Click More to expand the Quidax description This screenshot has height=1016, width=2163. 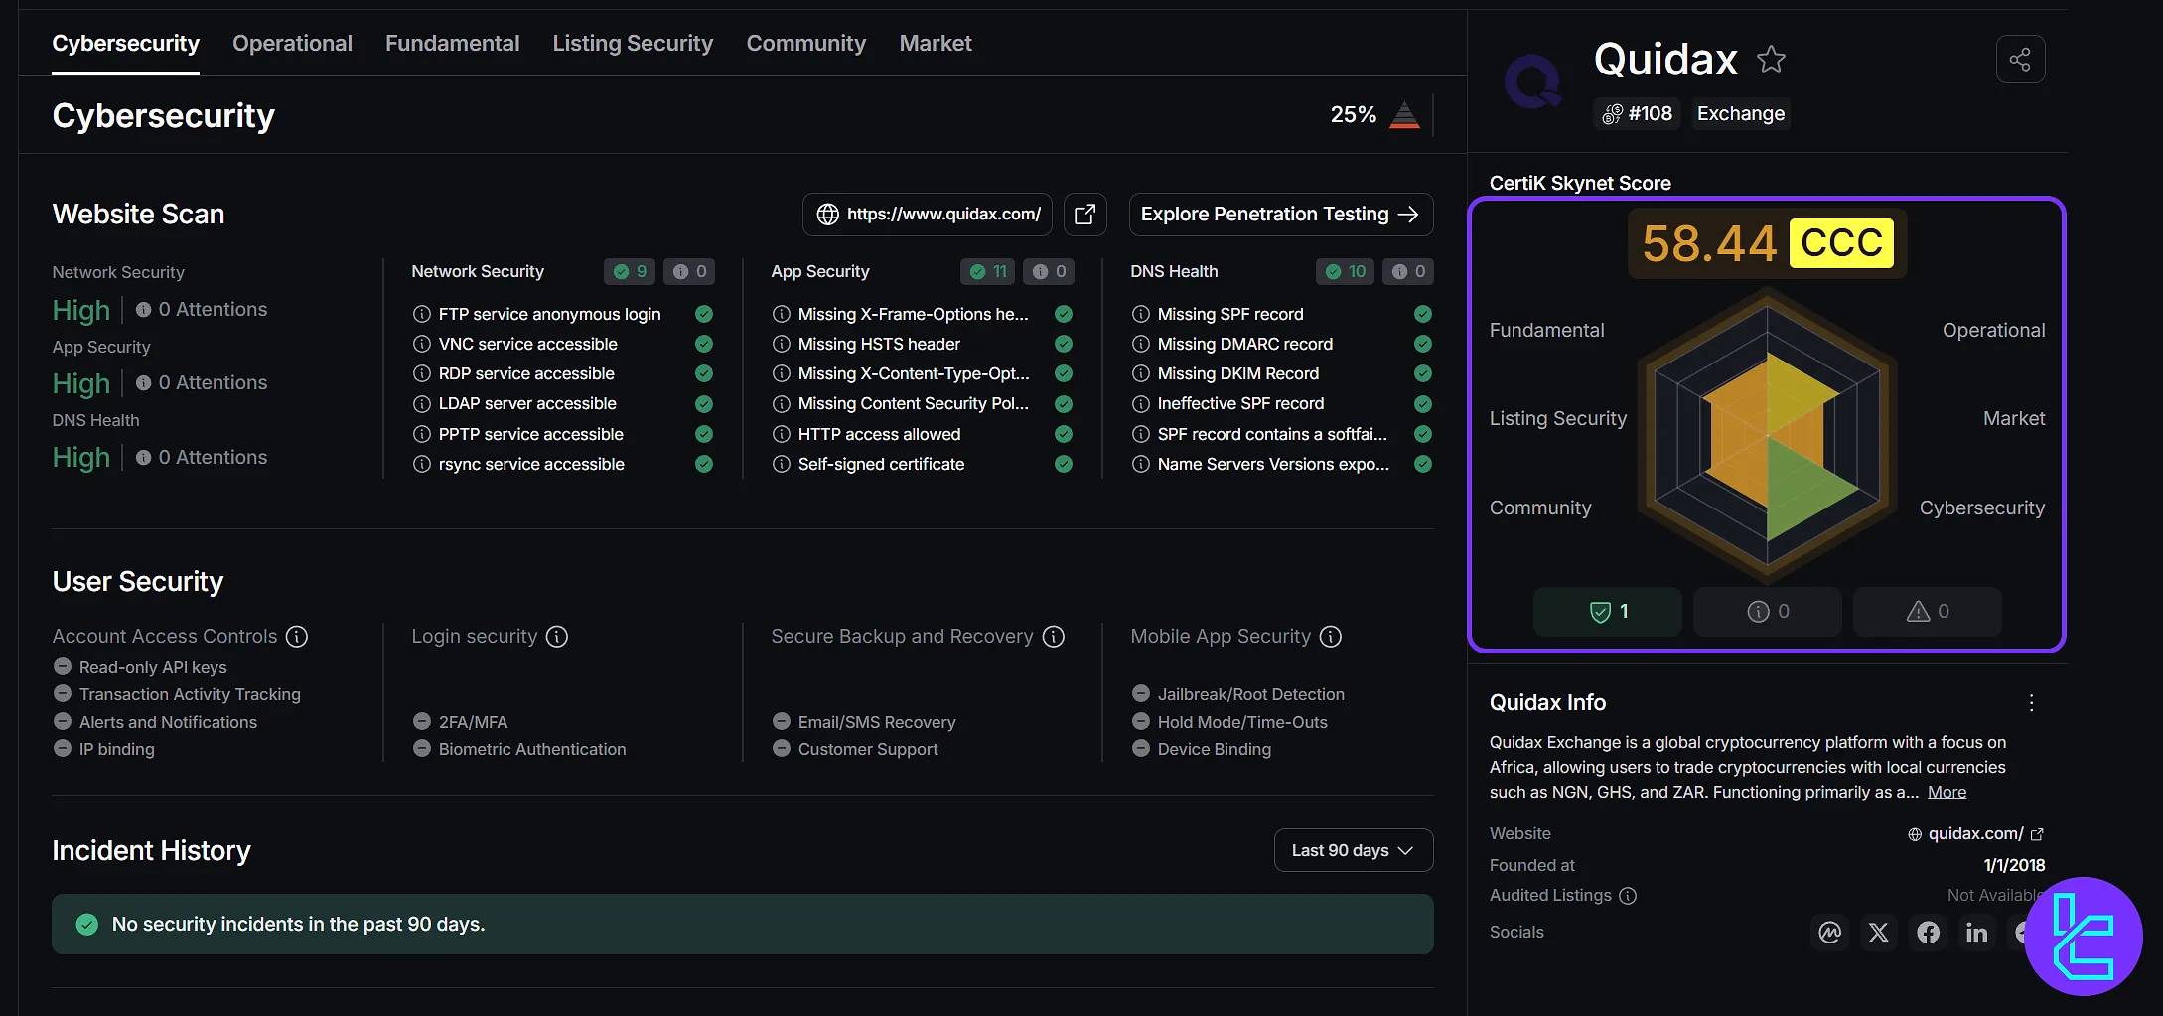point(1947,792)
